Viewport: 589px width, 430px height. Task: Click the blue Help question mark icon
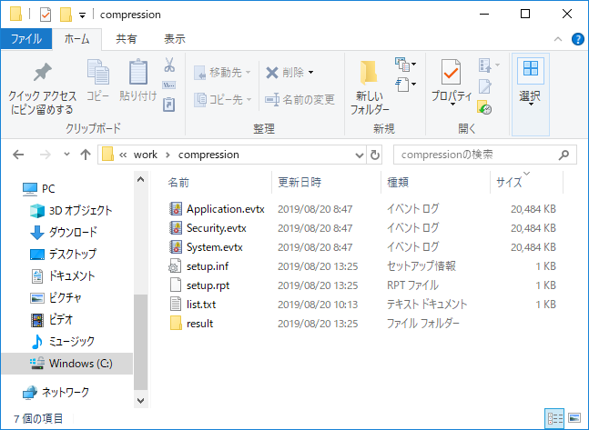(578, 39)
